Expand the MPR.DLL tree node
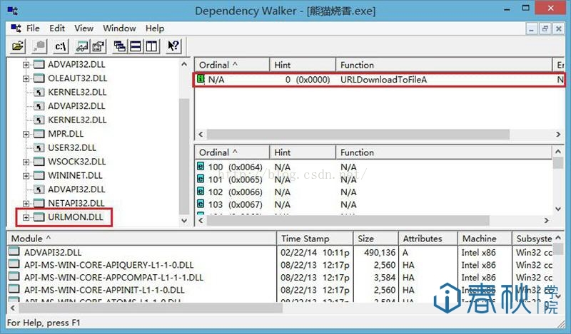This screenshot has height=334, width=571. pos(26,134)
